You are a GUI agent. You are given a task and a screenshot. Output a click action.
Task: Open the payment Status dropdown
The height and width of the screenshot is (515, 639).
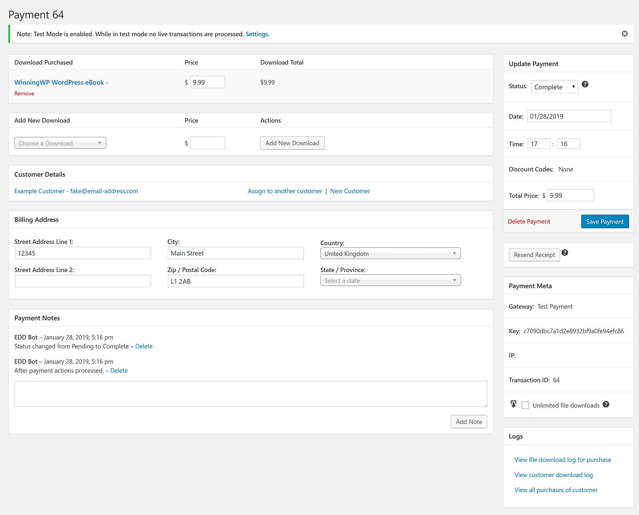click(x=554, y=87)
